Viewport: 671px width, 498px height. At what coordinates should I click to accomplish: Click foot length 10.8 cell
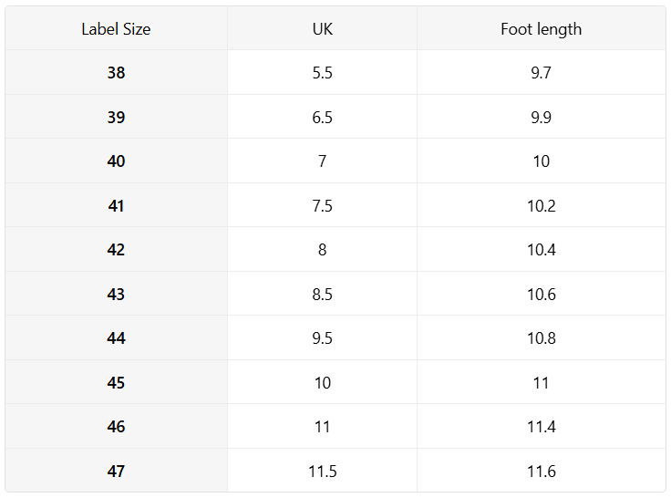click(542, 338)
